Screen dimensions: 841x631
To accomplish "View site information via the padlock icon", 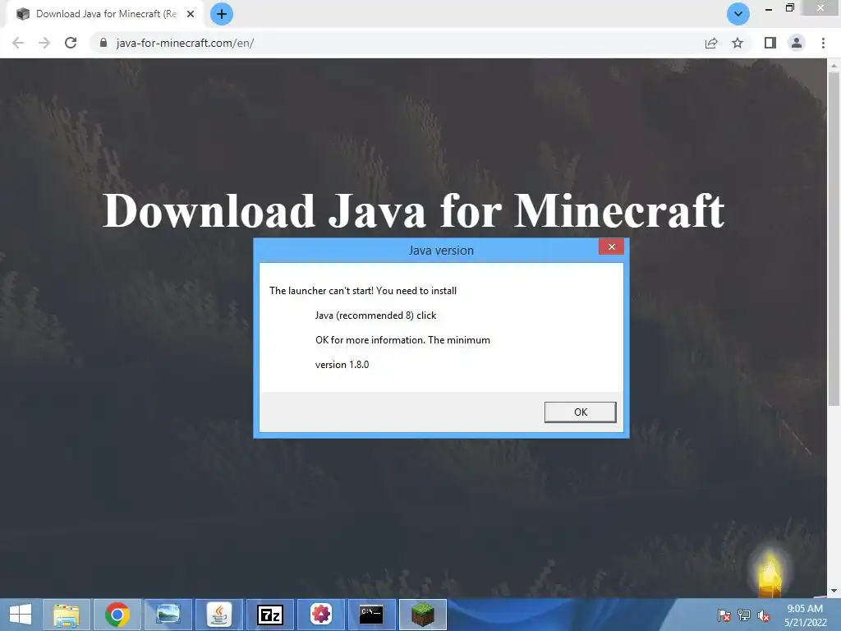I will pyautogui.click(x=103, y=43).
